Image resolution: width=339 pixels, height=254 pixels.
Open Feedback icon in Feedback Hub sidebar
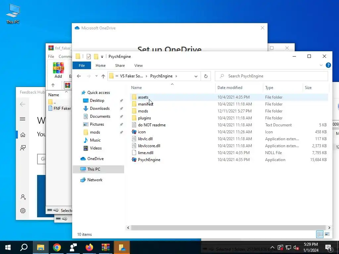click(x=23, y=148)
